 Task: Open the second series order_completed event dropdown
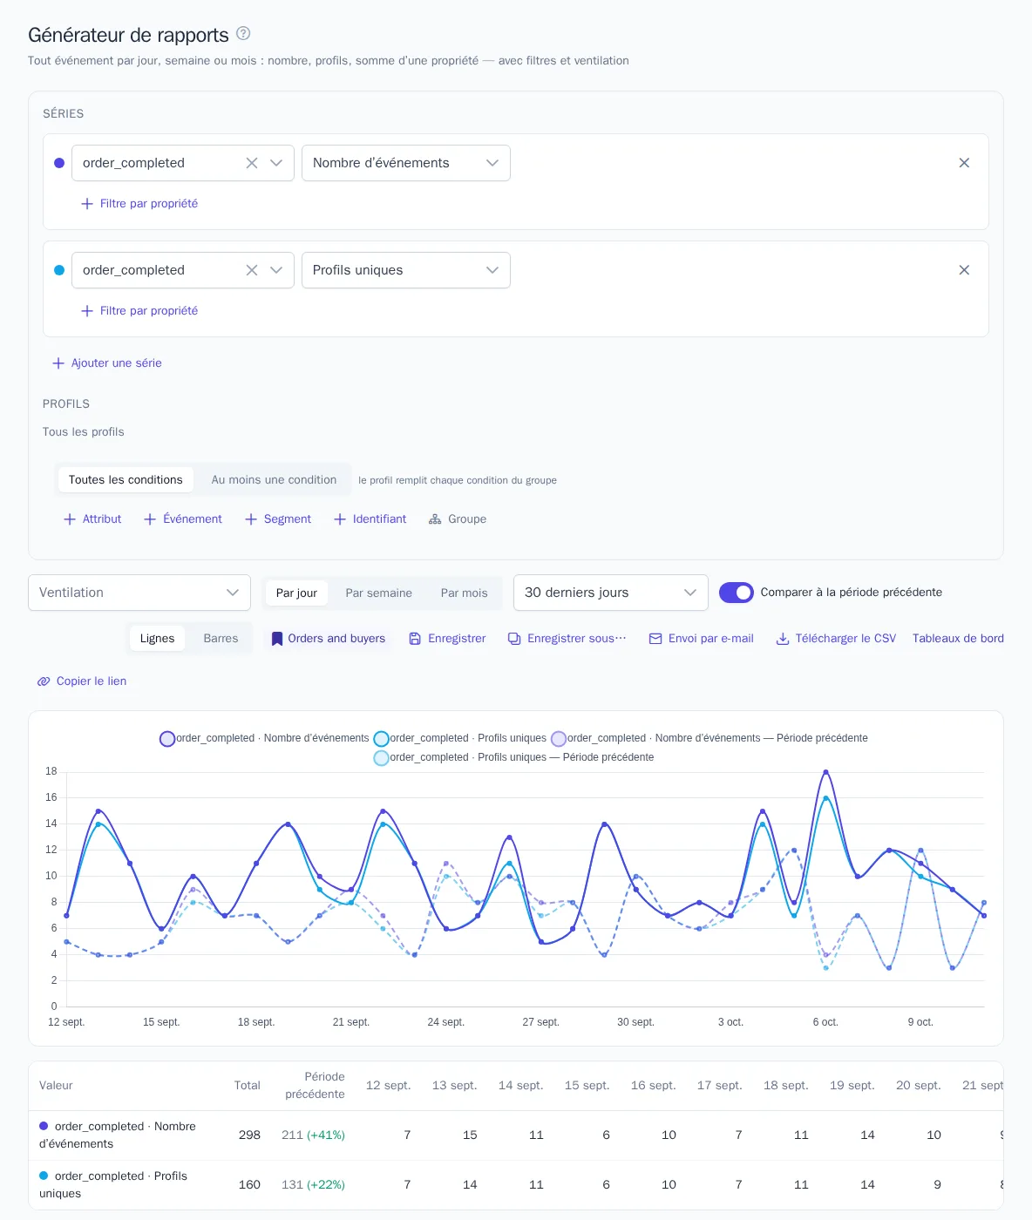pyautogui.click(x=183, y=270)
